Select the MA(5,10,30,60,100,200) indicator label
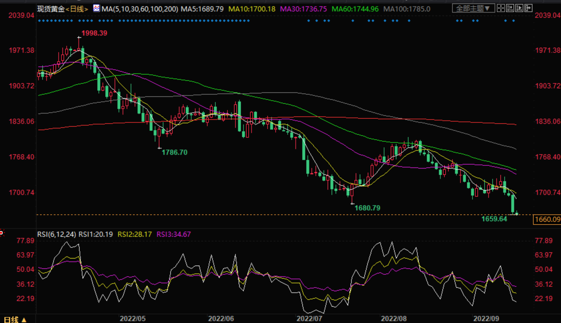The width and height of the screenshot is (561, 323). coord(140,9)
